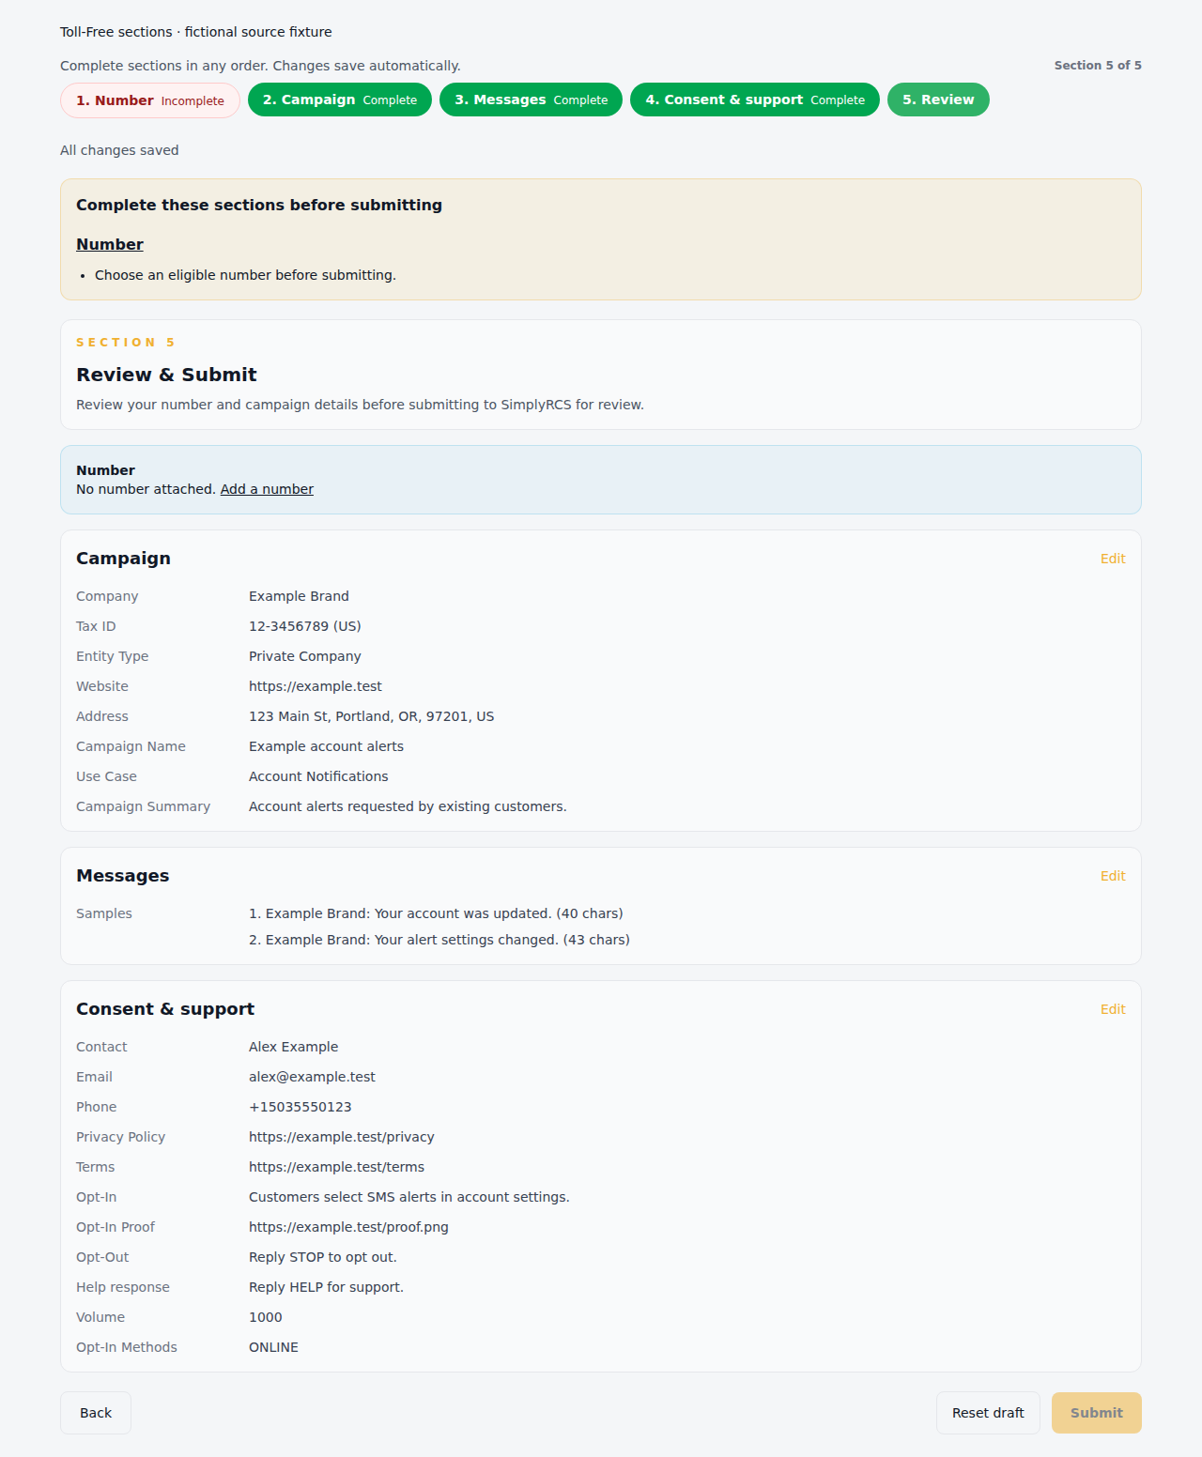
Task: Click the Reply HELP for support text
Action: pyautogui.click(x=326, y=1287)
